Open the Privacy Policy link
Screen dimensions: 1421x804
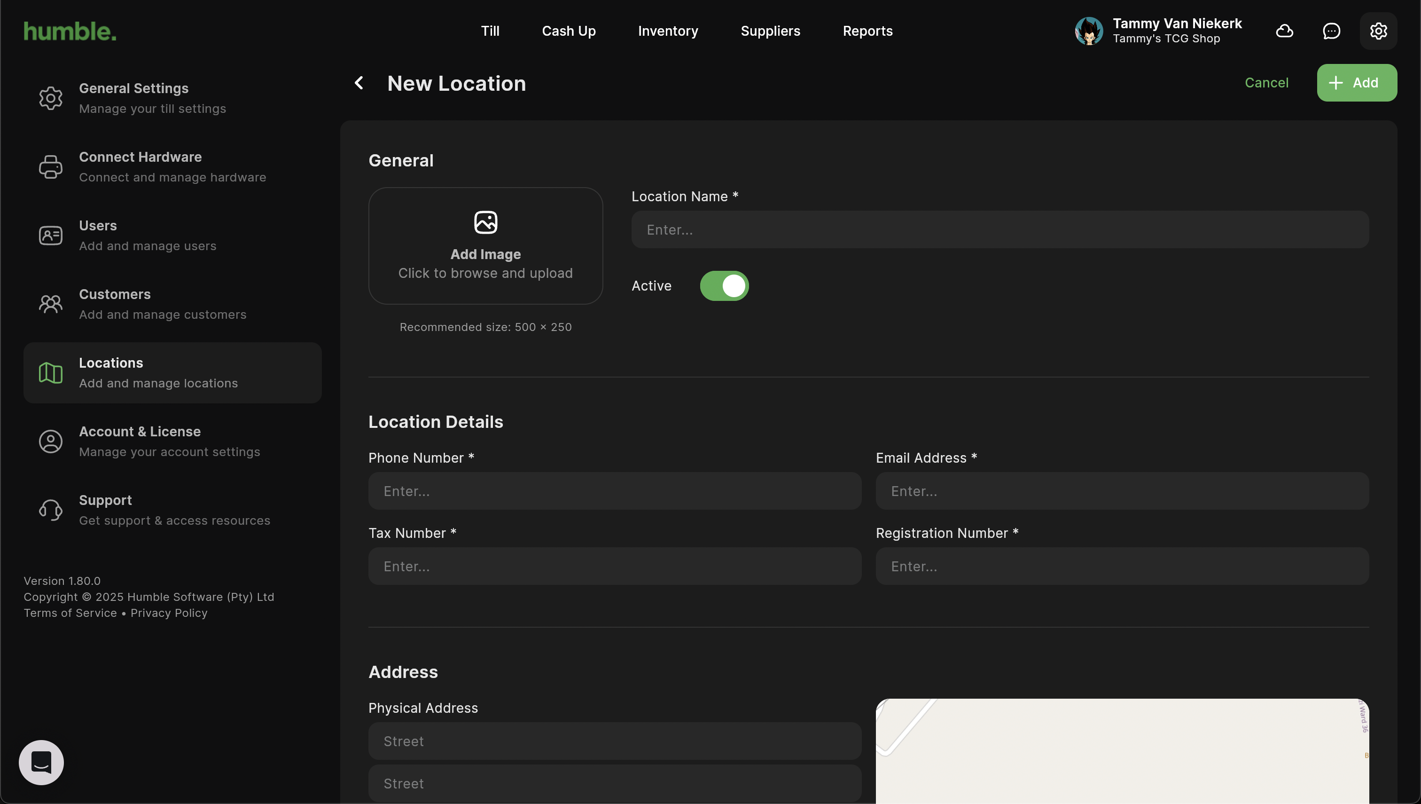tap(169, 613)
